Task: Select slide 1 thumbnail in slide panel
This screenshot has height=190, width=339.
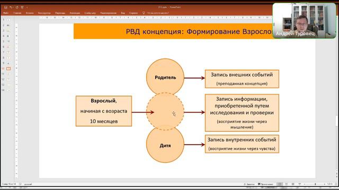Action: click(8, 20)
